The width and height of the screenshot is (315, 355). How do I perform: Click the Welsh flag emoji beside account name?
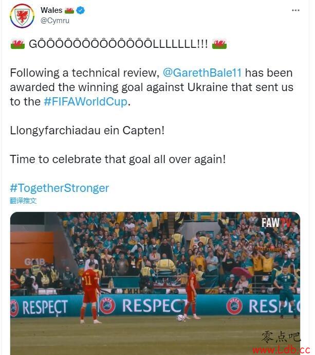coord(69,10)
